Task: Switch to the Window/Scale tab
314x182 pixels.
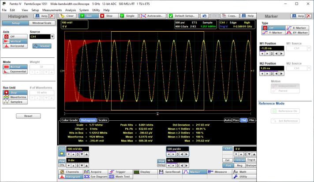Action: 42,23
